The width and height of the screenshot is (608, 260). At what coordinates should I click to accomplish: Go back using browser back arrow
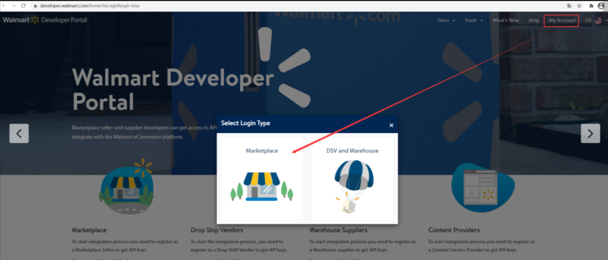coord(4,6)
